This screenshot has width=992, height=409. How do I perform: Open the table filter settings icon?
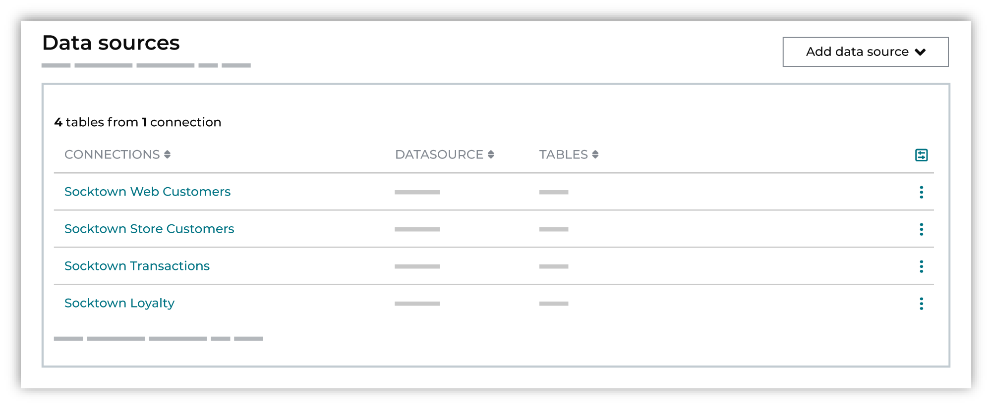pyautogui.click(x=921, y=155)
